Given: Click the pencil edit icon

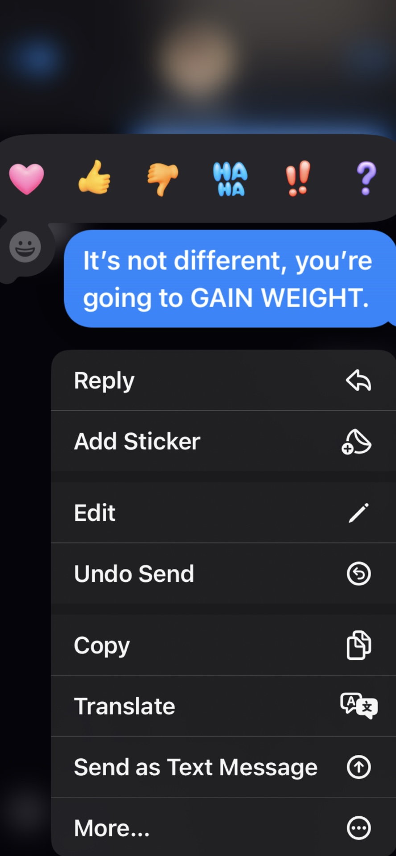Looking at the screenshot, I should (359, 513).
